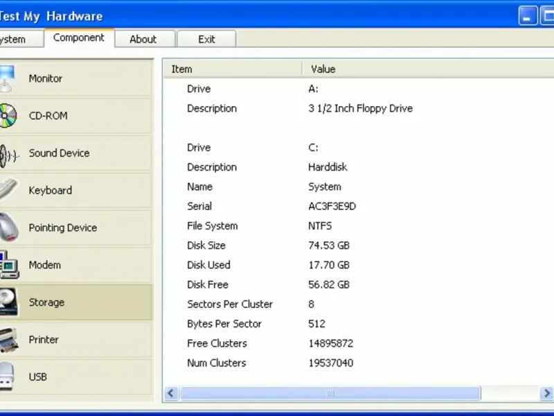Image resolution: width=554 pixels, height=416 pixels.
Task: Click the '512' bytes value
Action: coord(316,324)
